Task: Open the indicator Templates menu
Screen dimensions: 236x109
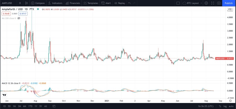Action: tap(91, 3)
